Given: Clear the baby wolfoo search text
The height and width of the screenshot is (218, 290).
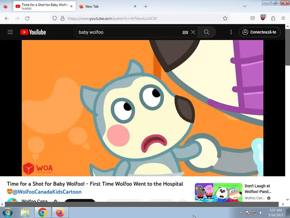Looking at the screenshot, I should (193, 32).
